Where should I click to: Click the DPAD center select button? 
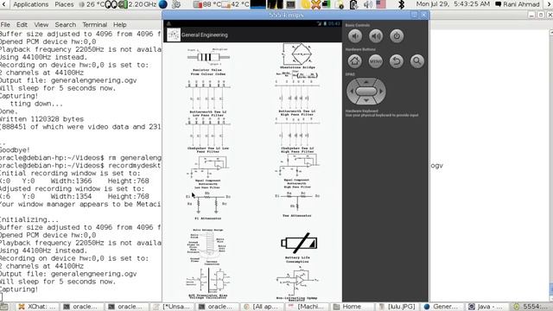click(x=366, y=92)
